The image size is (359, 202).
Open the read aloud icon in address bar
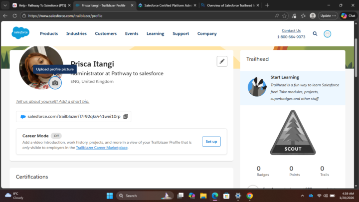[x=277, y=16]
